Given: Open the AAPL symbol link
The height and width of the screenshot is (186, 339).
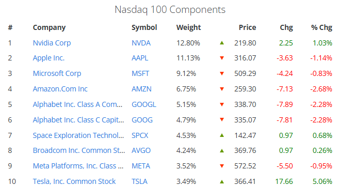Looking at the screenshot, I should 140,58.
